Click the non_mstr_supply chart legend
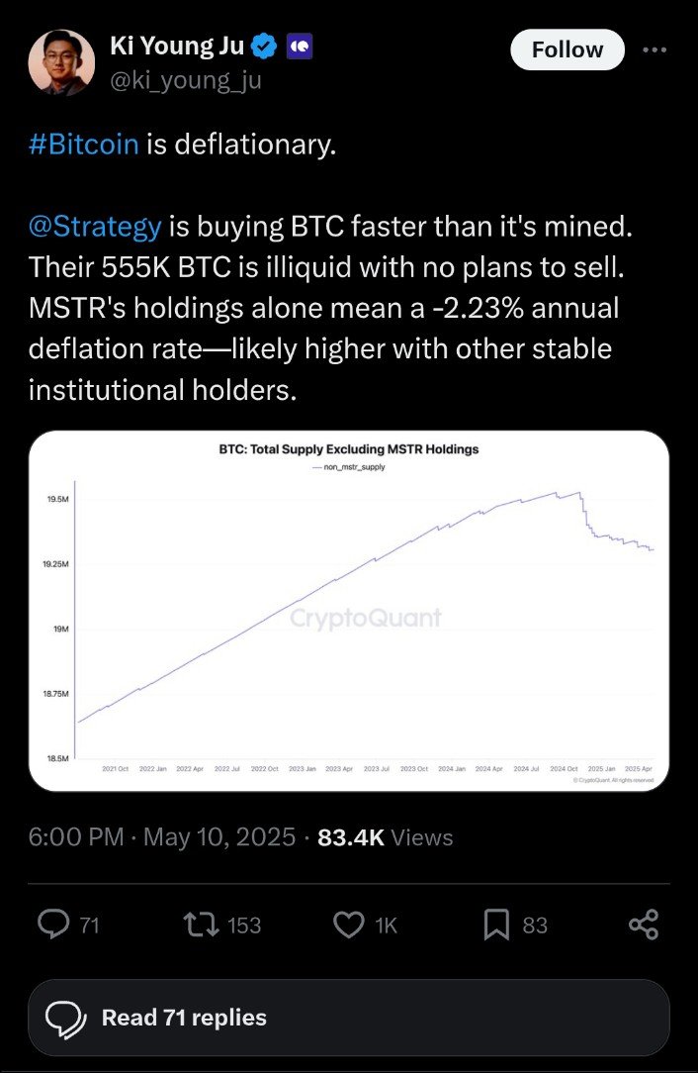698x1073 pixels. (x=349, y=466)
